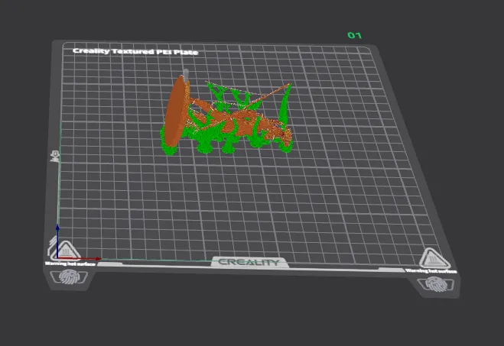Screen dimensions: 504x346
Task: Click the gray cylinder atop the orange disc
Action: click(186, 73)
